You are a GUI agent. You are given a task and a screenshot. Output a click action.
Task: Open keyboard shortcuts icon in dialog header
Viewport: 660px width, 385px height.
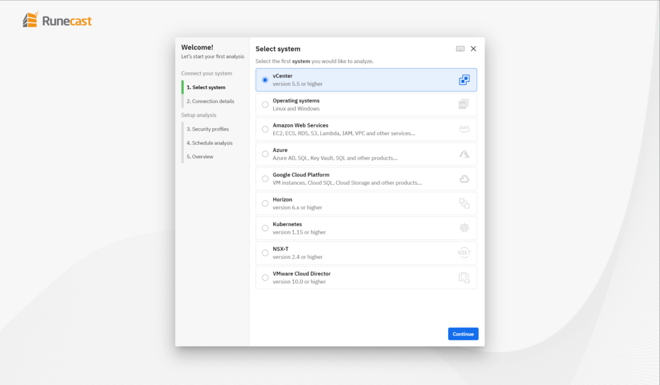coord(460,49)
